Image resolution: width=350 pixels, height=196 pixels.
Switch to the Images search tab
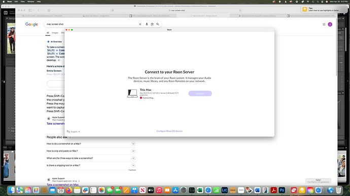coord(55,33)
